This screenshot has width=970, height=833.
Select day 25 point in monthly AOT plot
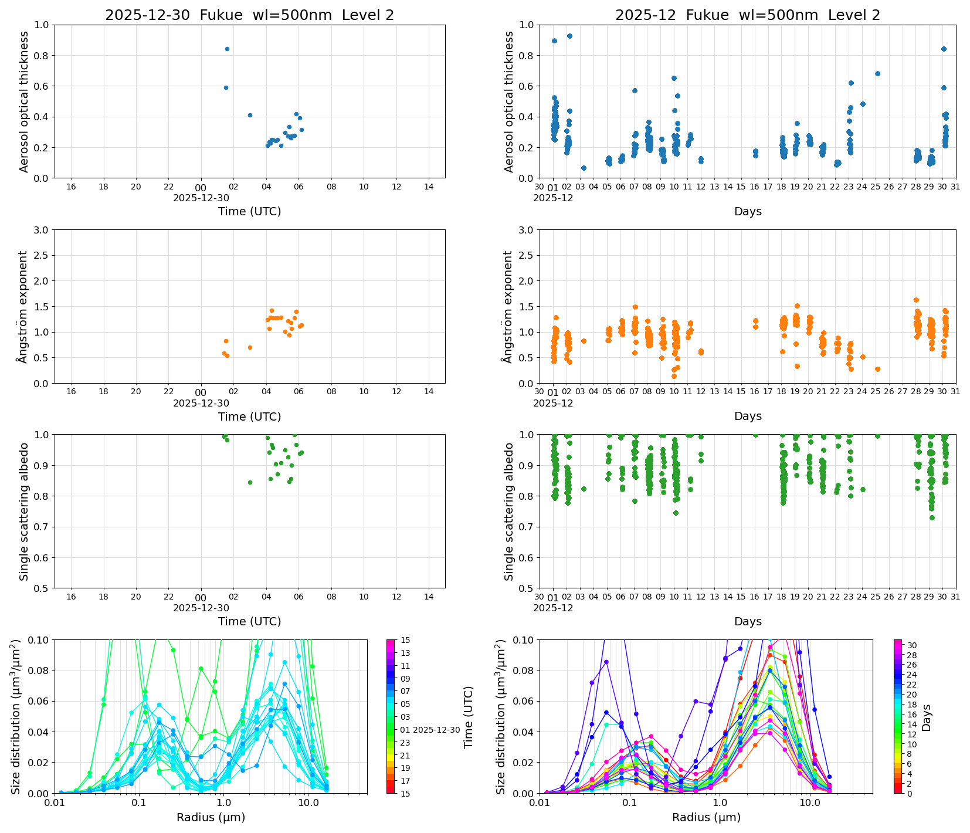pyautogui.click(x=877, y=73)
